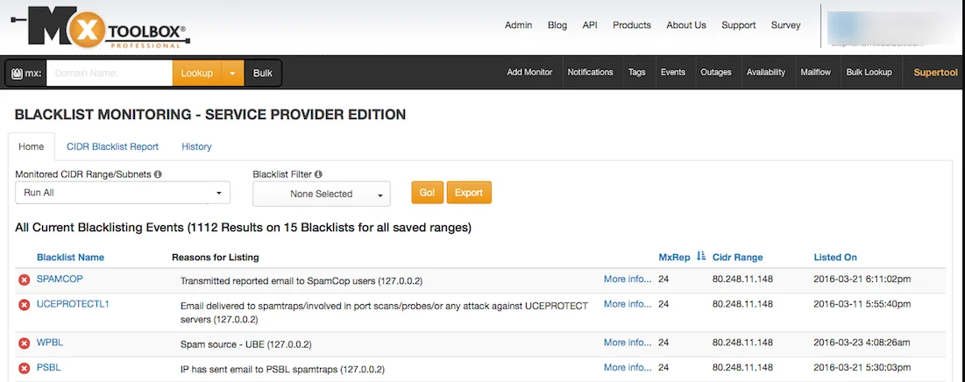Click red error icon on WPBL row
Viewport: 965px width, 382px height.
[24, 343]
